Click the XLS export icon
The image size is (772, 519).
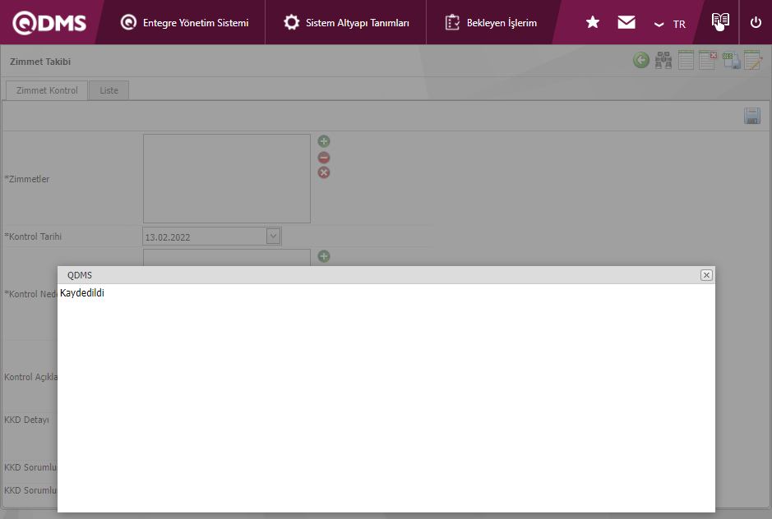(731, 61)
